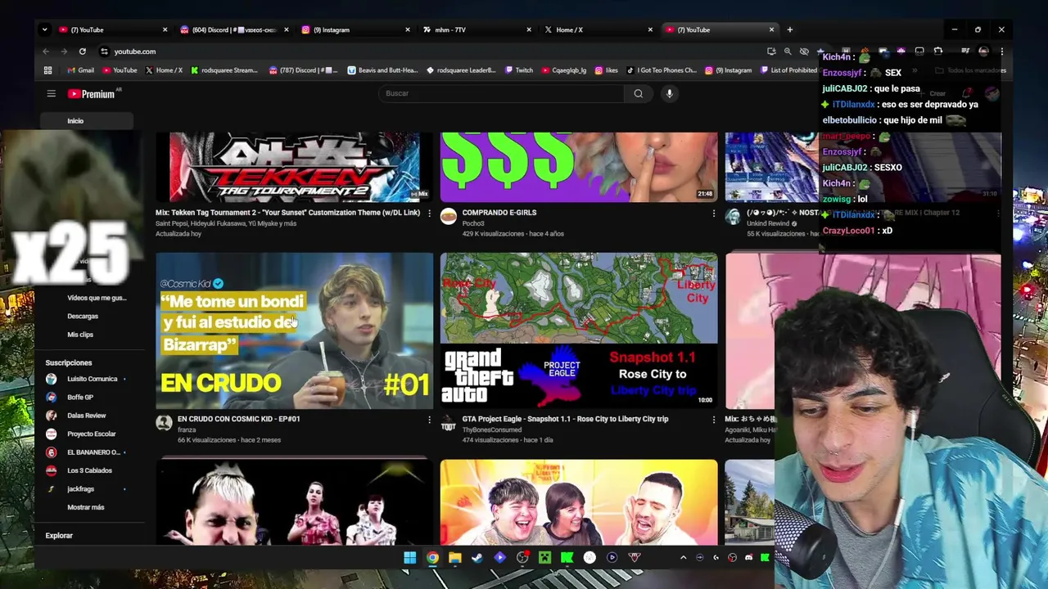Play EN CRUDO Cosmic Kid thumbnail
Screen dimensions: 1048x589
pyautogui.click(x=295, y=330)
